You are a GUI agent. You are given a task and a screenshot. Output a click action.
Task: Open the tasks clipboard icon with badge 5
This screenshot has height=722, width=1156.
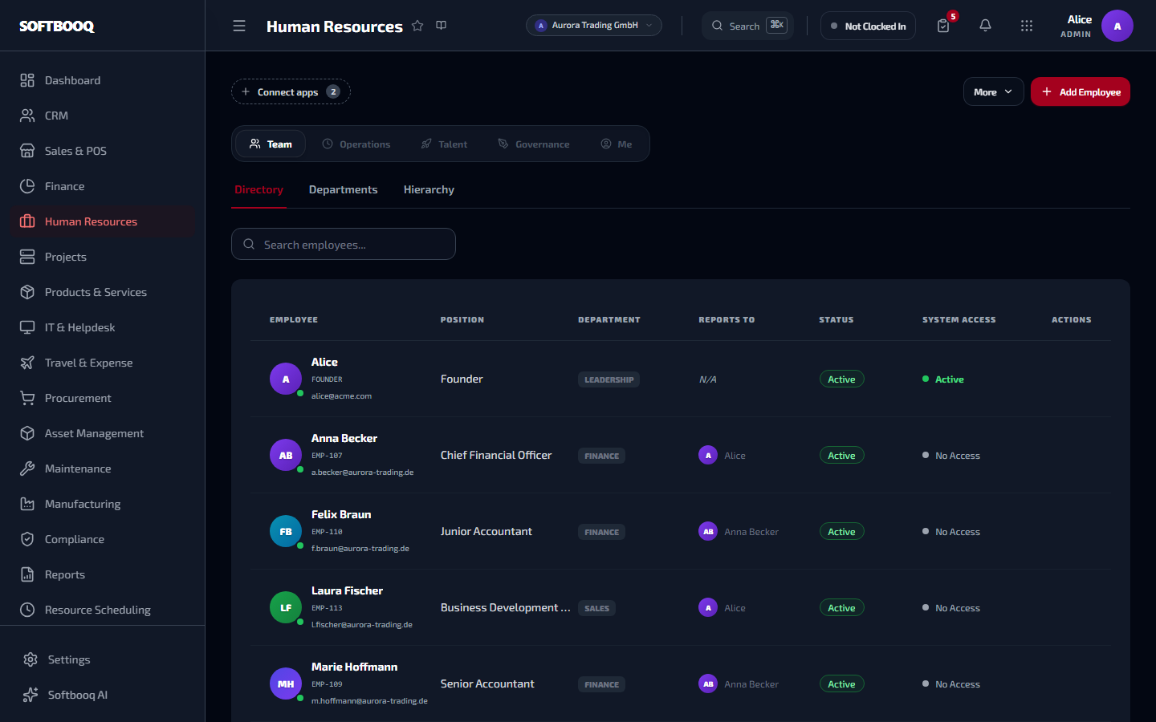point(943,26)
